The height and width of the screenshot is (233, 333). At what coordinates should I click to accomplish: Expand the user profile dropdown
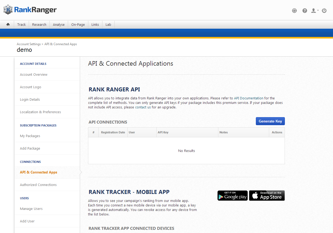pyautogui.click(x=315, y=11)
